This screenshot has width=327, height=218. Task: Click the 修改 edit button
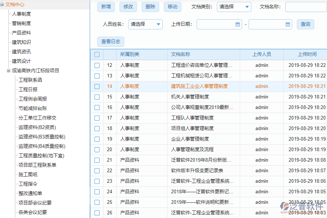coord(128,7)
